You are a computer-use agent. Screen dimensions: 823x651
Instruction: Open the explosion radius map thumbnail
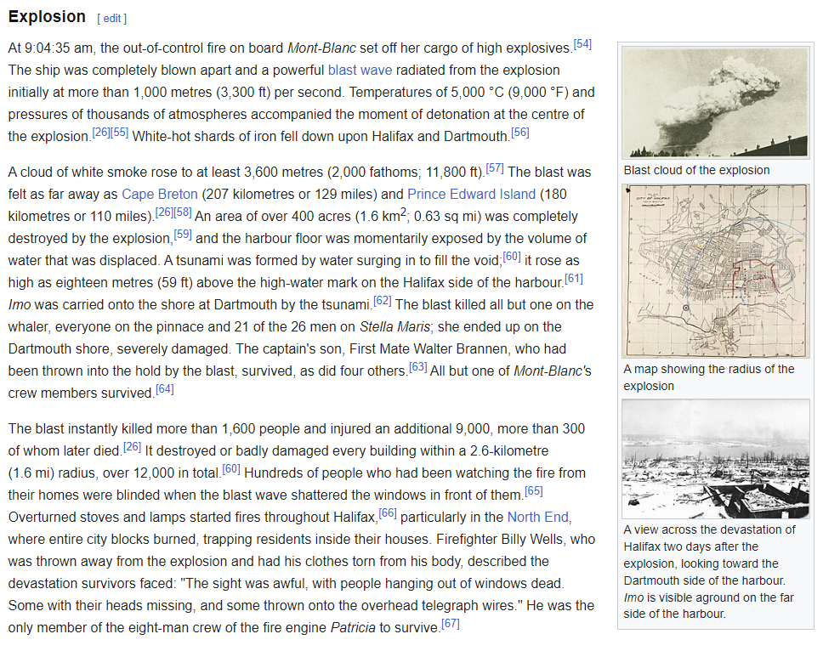pyautogui.click(x=715, y=270)
